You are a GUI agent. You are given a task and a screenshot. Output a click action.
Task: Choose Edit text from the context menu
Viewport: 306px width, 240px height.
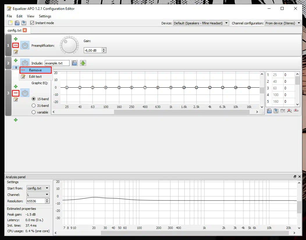[x=35, y=77]
